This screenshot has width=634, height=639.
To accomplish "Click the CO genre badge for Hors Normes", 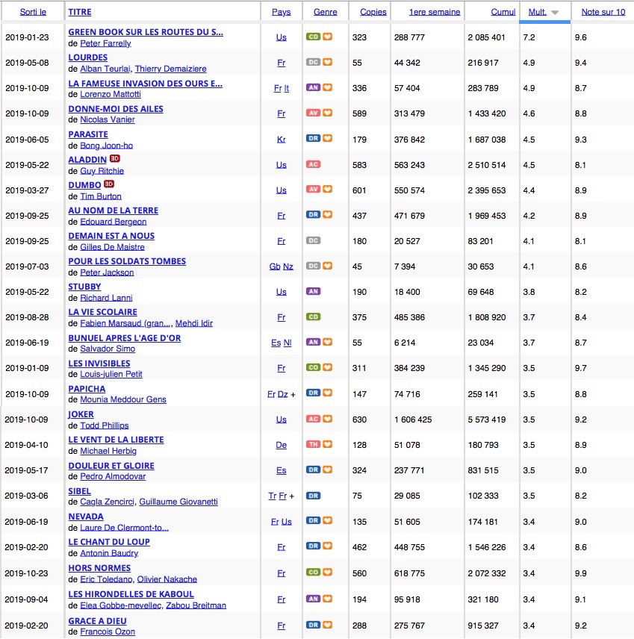I will 313,572.
